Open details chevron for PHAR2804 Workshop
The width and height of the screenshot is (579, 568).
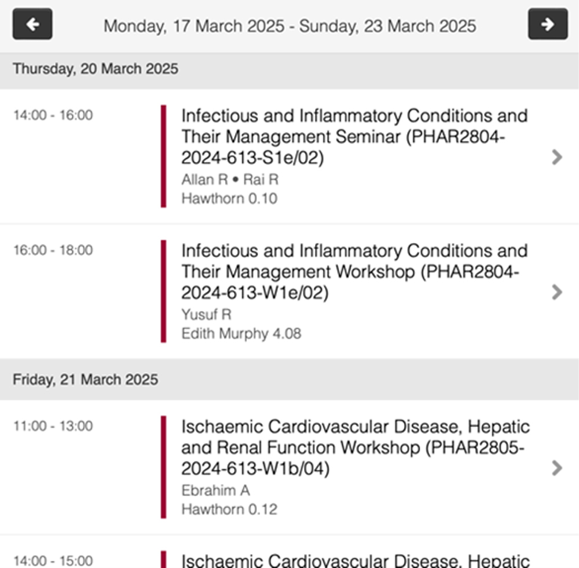557,292
